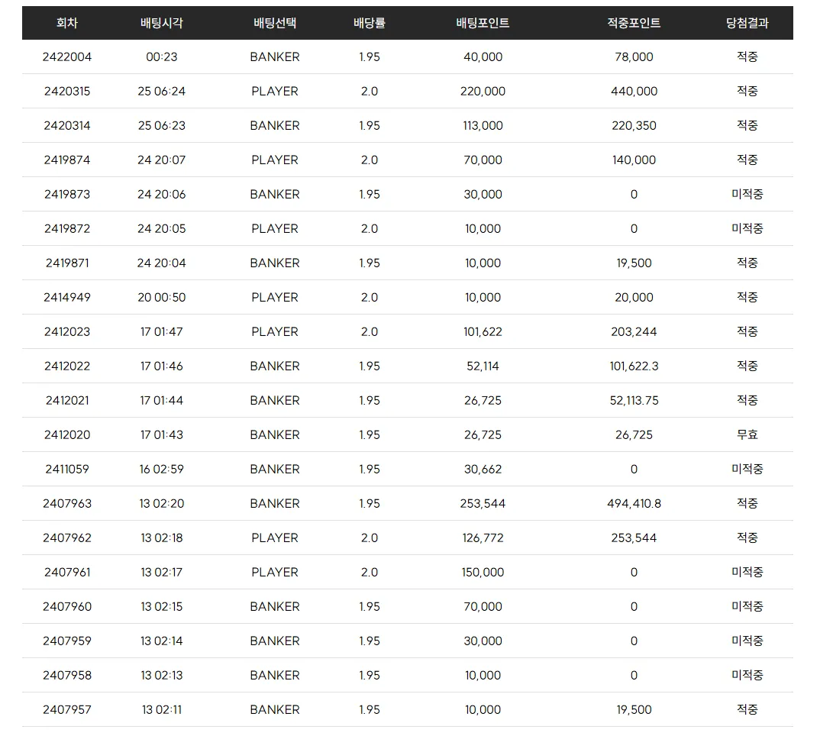This screenshot has height=749, width=833.
Task: Click bet time 13 02:11
Action: (162, 710)
